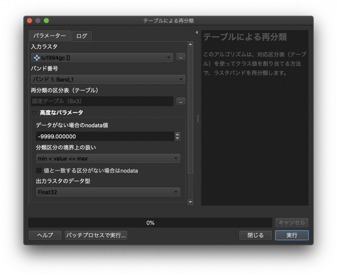The width and height of the screenshot is (337, 276).
Task: Click the キャンセル button
Action: [292, 223]
